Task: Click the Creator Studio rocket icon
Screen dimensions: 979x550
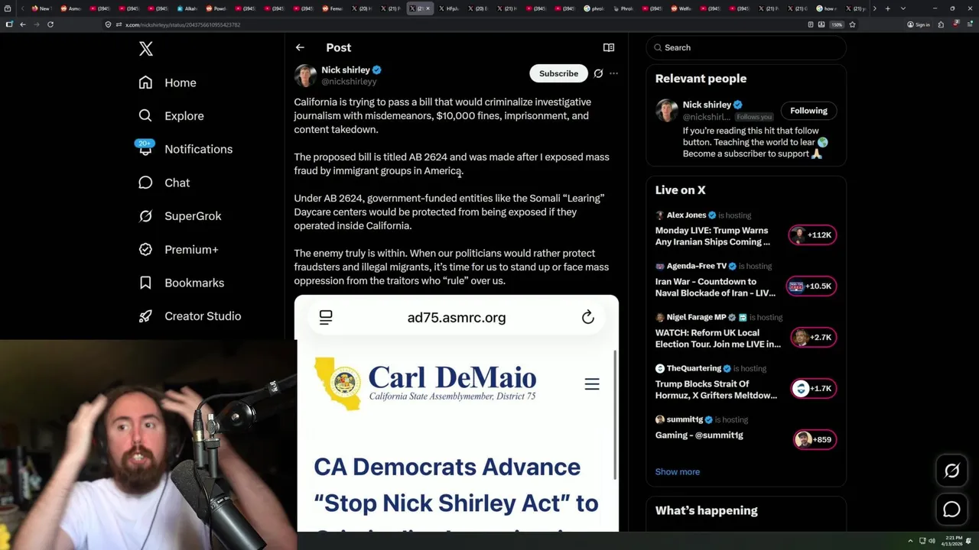Action: tap(145, 316)
